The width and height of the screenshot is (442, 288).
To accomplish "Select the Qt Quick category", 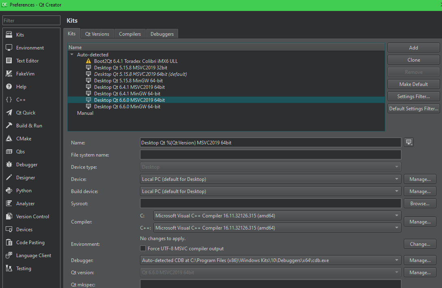I will tap(31, 112).
